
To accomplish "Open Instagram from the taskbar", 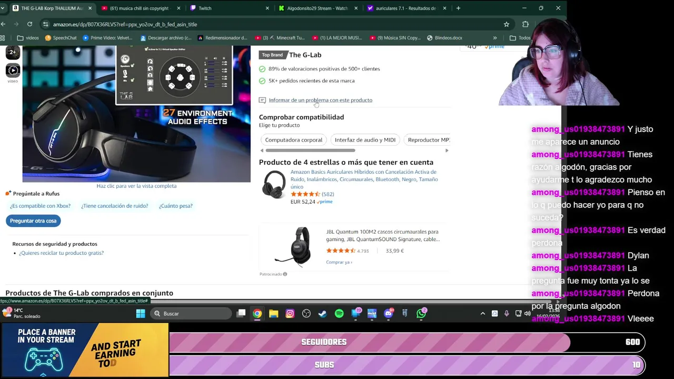I will (x=290, y=314).
